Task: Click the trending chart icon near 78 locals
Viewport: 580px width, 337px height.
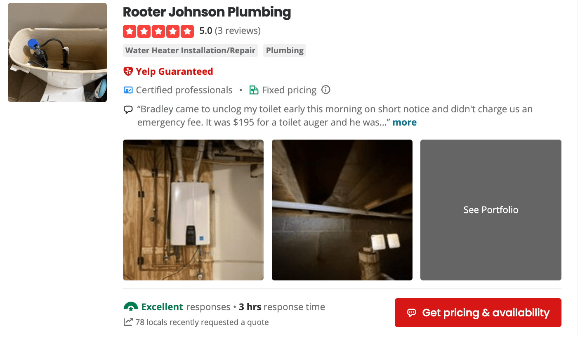Action: (x=128, y=322)
